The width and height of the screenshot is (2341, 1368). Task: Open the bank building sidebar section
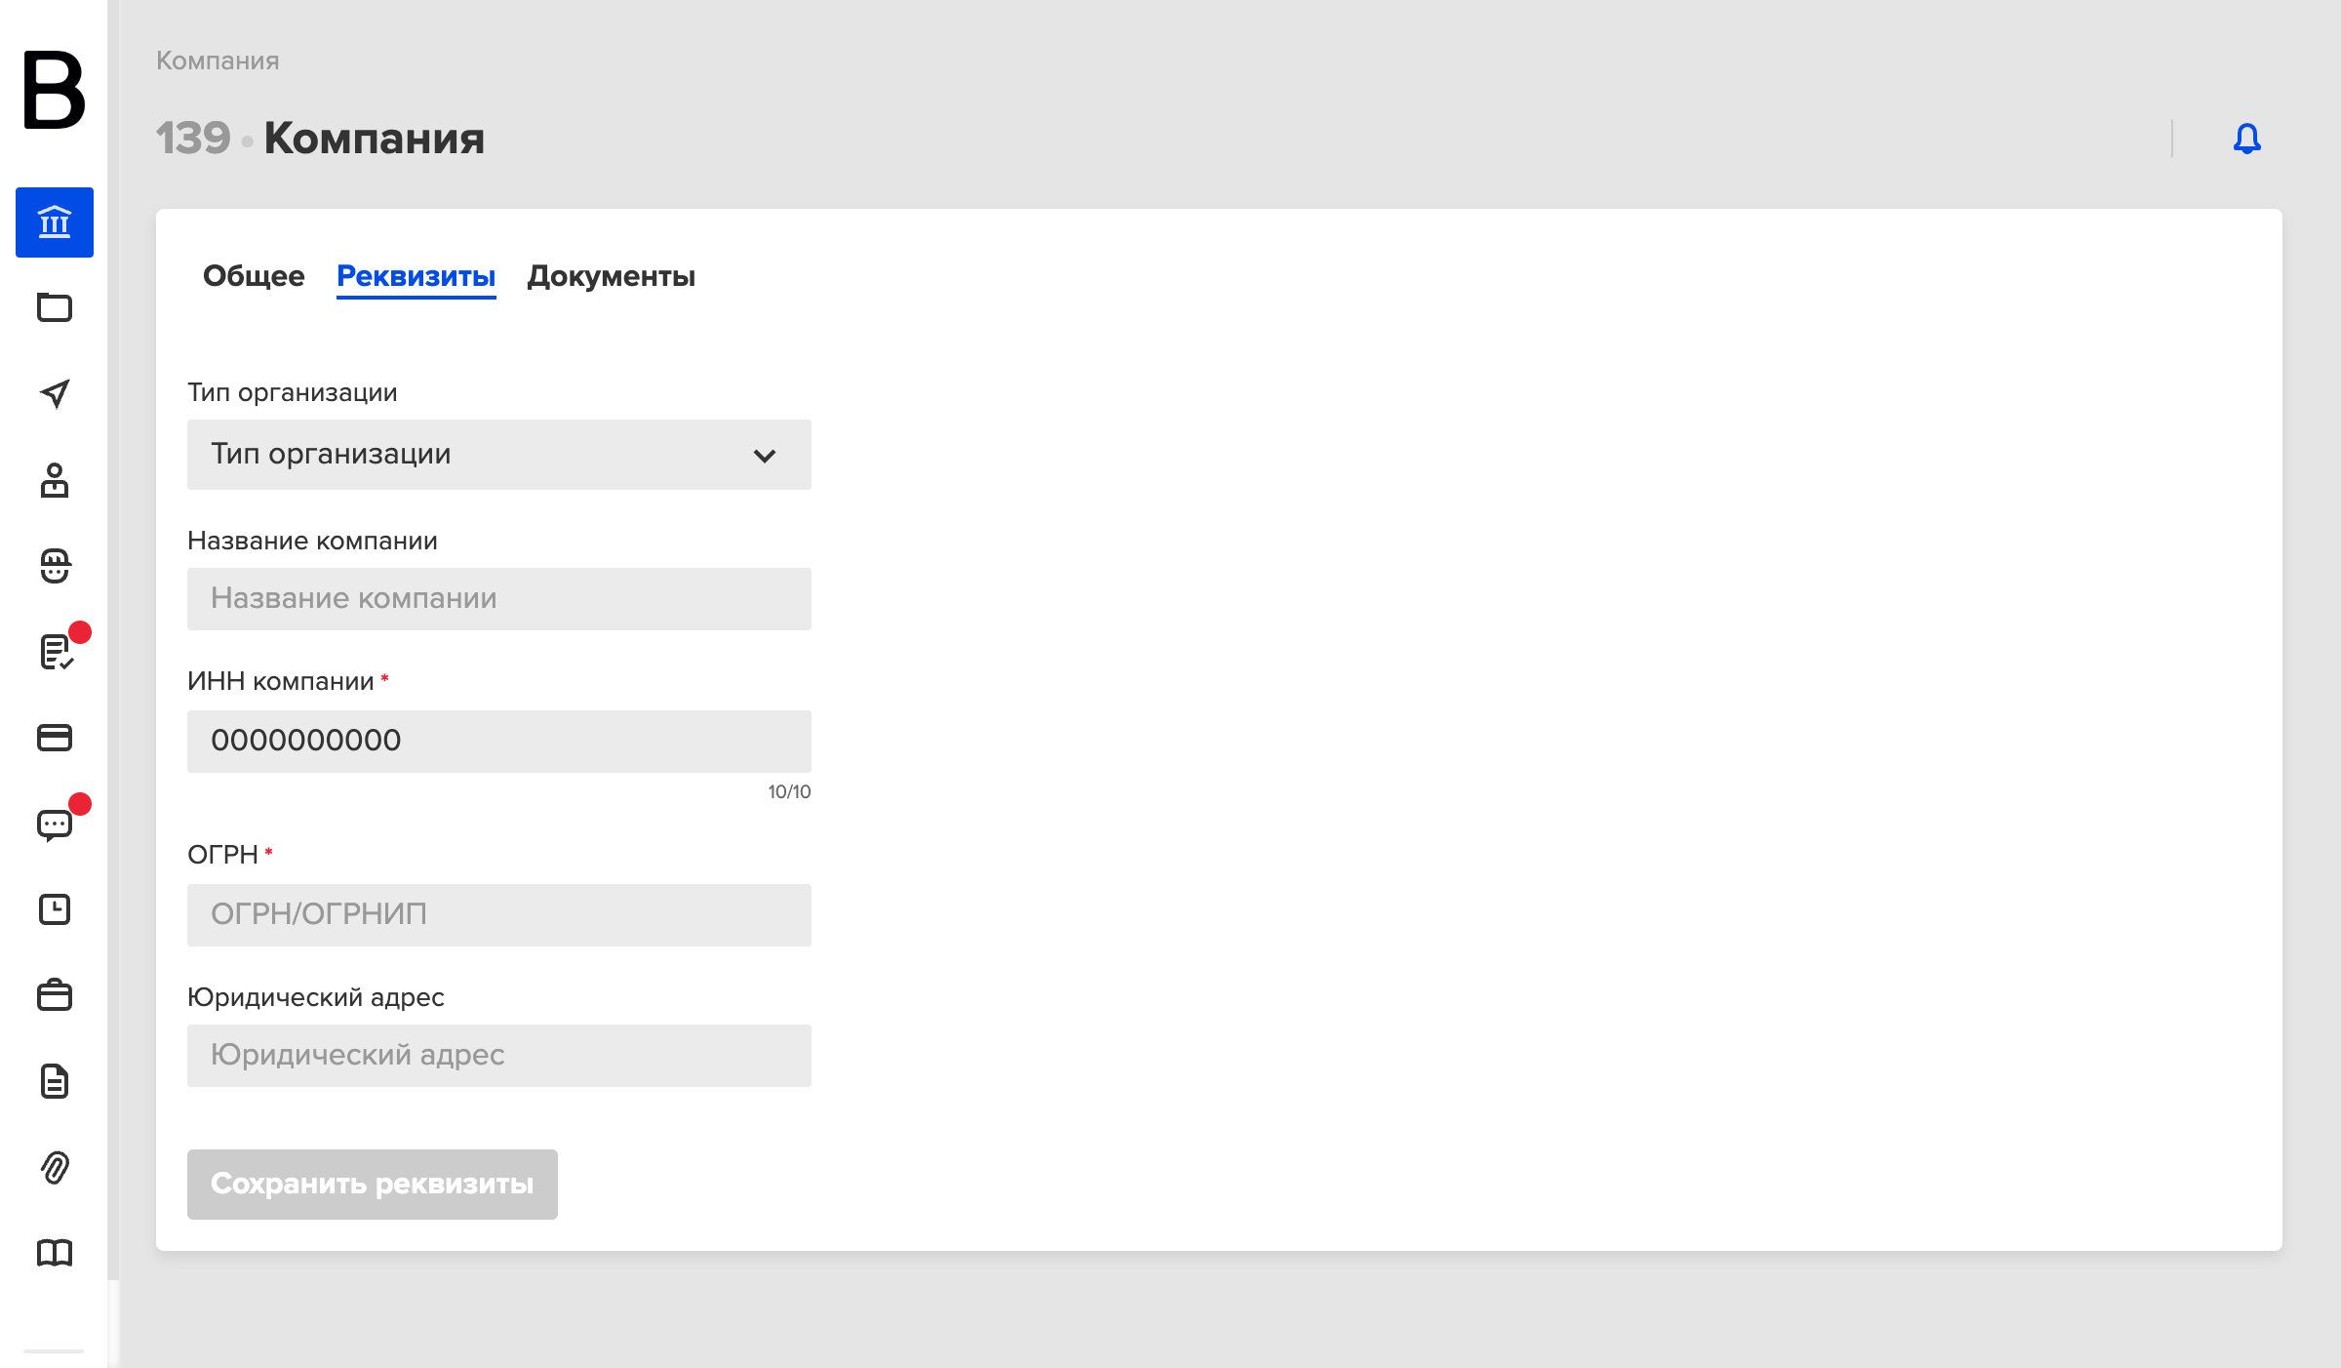pos(55,222)
